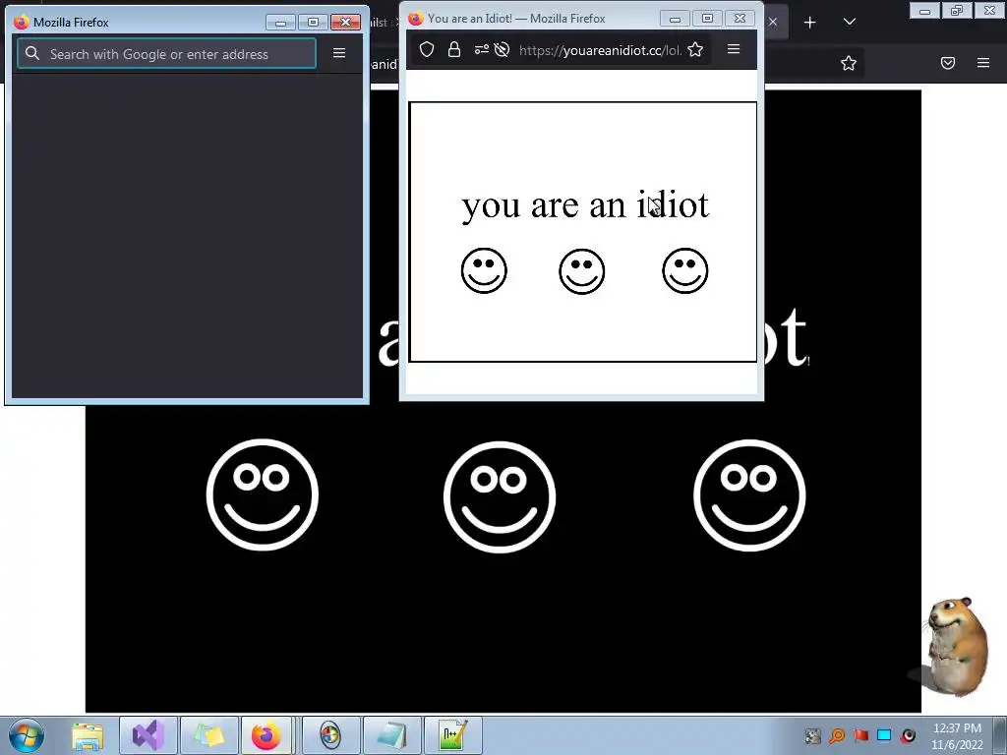Expand the list all tabs chevron in the main window
Viewport: 1007px width, 755px height.
point(849,22)
